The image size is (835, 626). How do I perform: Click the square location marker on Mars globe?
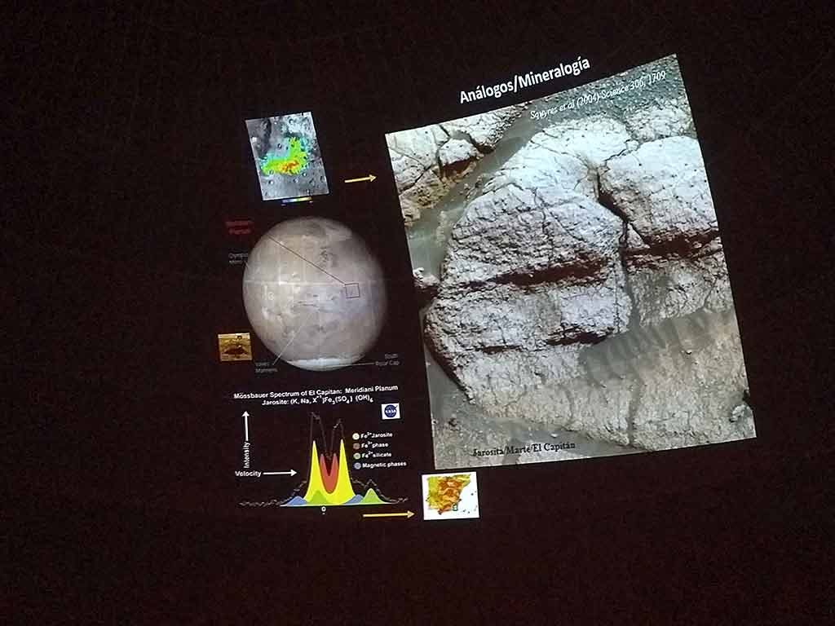tap(351, 289)
